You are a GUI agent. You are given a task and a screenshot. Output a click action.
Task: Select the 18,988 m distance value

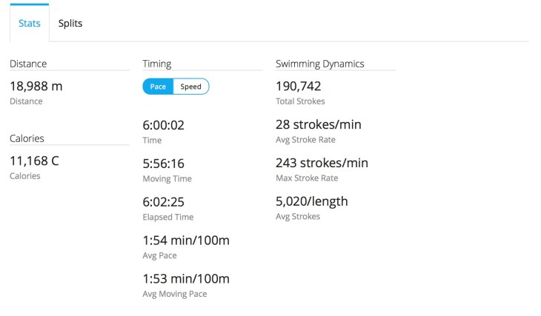click(36, 86)
